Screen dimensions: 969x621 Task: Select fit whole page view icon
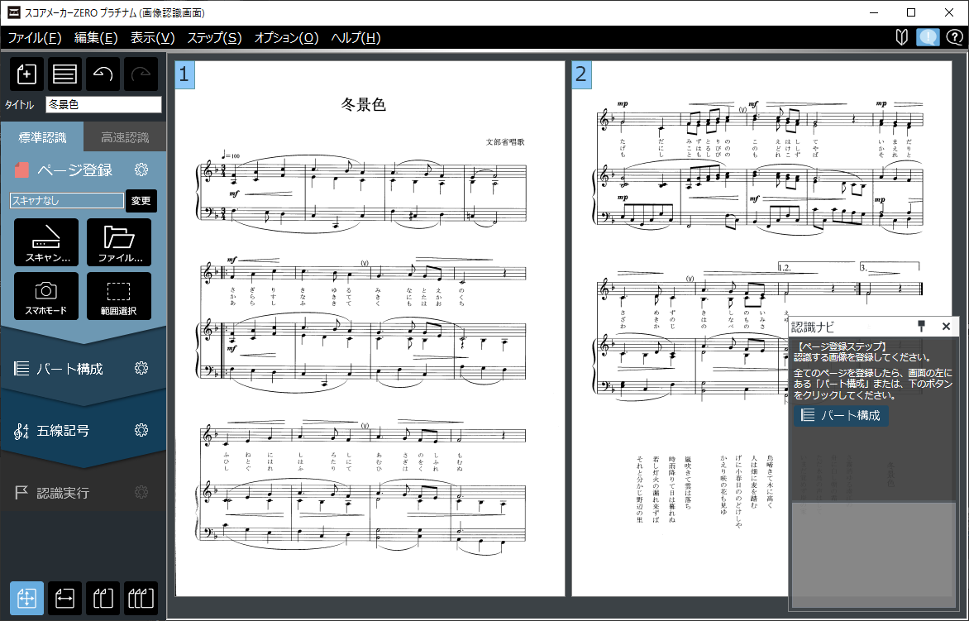26,598
